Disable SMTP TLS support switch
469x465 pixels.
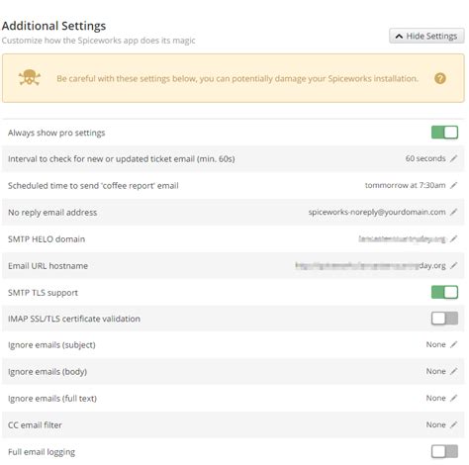click(x=444, y=292)
